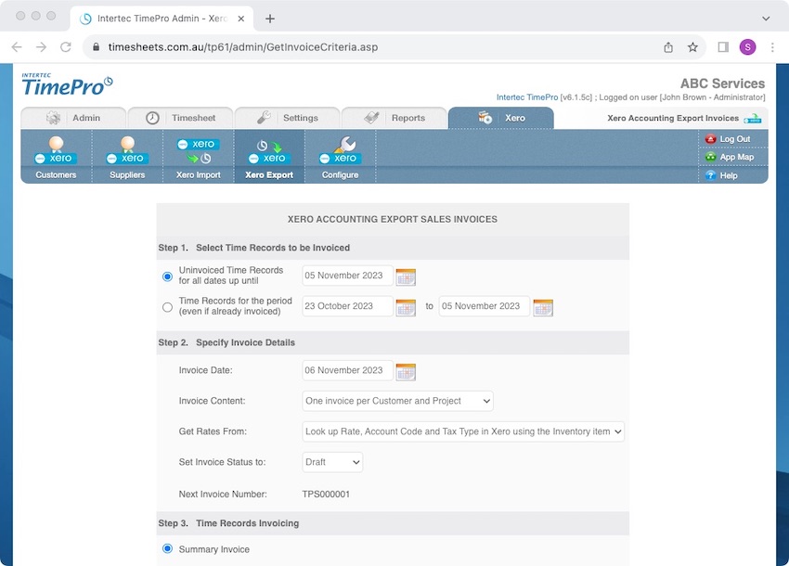This screenshot has width=789, height=566.
Task: Click the Invoice Date field
Action: point(347,371)
